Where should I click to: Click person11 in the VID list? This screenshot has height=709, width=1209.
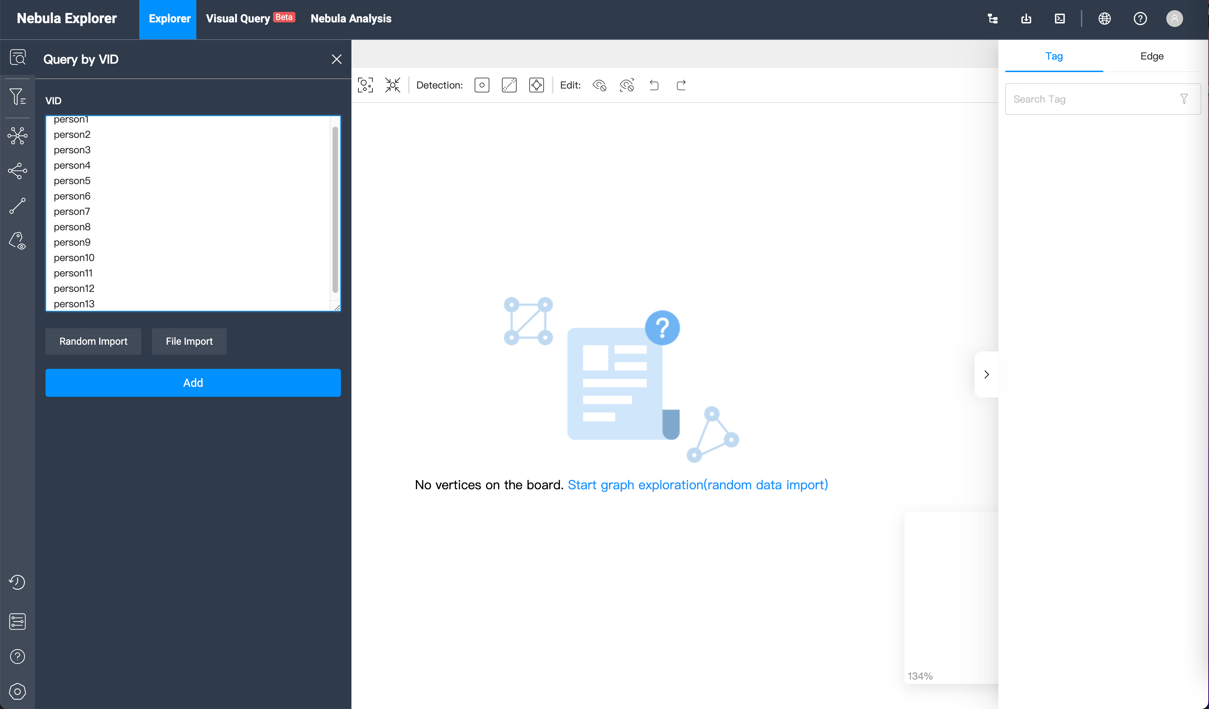point(73,273)
